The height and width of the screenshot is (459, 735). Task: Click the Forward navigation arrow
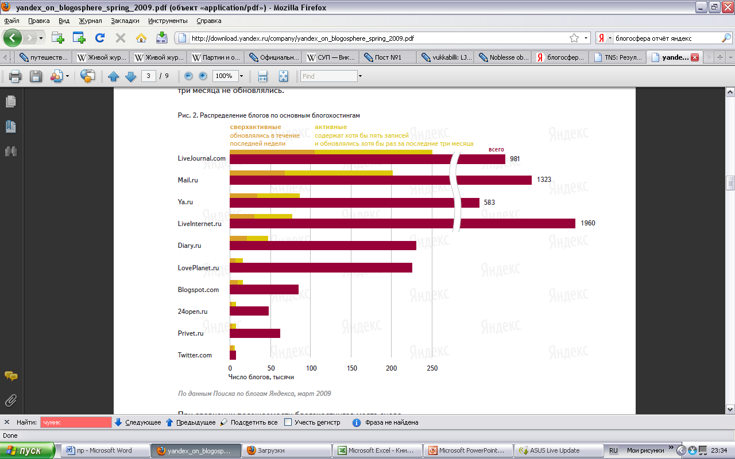pos(29,38)
